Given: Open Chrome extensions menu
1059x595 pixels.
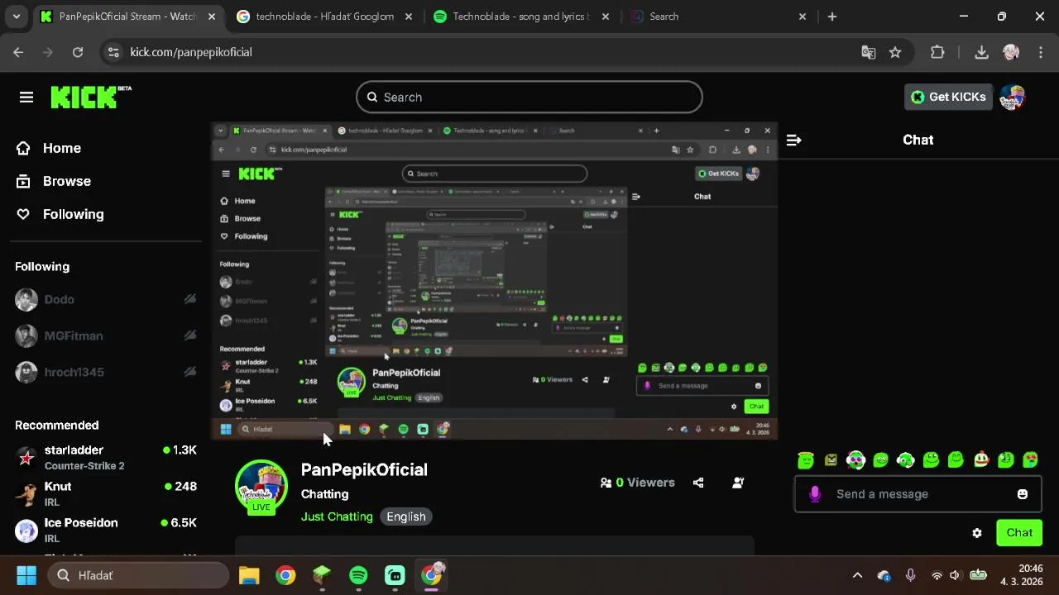Looking at the screenshot, I should click(x=937, y=52).
